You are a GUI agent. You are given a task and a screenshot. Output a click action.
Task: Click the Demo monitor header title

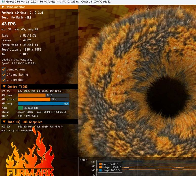coord(15,7)
